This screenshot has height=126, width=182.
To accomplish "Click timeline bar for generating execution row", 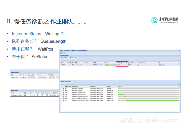I will coord(125,97).
